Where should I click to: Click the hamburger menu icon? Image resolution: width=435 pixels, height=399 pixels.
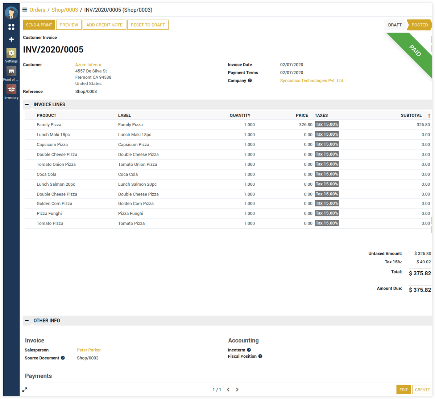(x=25, y=10)
